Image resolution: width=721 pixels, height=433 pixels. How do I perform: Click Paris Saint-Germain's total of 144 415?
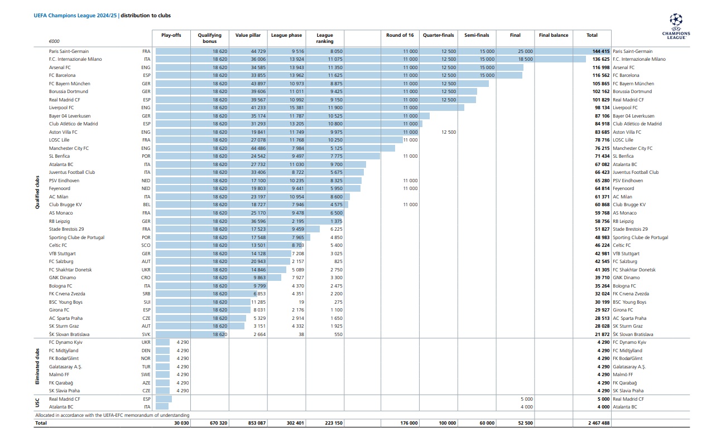tap(600, 51)
